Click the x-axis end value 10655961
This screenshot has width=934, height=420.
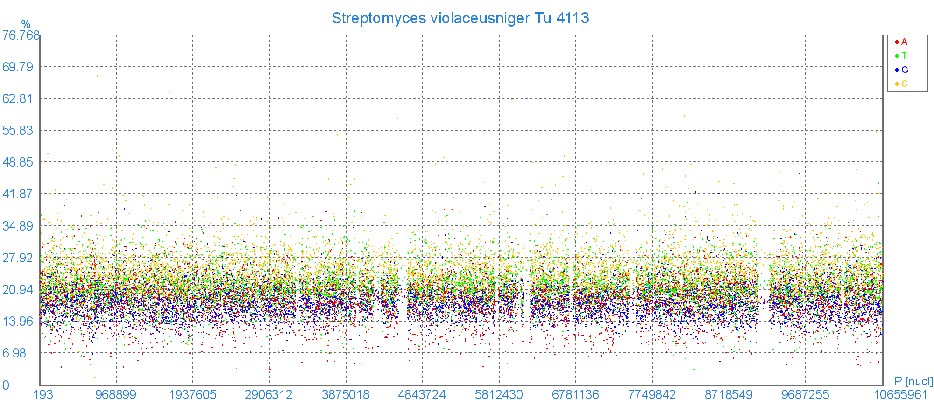(901, 395)
